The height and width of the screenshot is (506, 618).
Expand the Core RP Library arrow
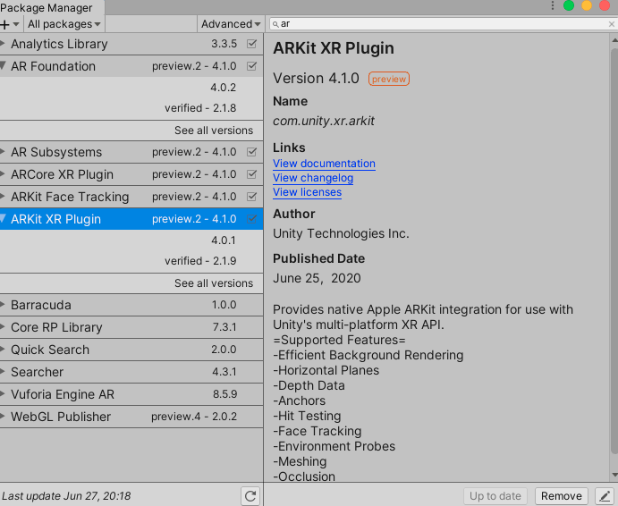[x=3, y=326]
